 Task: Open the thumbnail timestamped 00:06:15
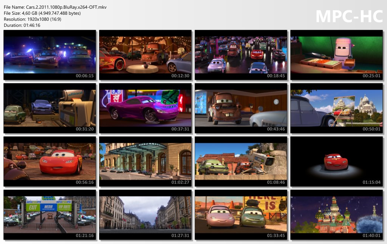pyautogui.click(x=50, y=55)
